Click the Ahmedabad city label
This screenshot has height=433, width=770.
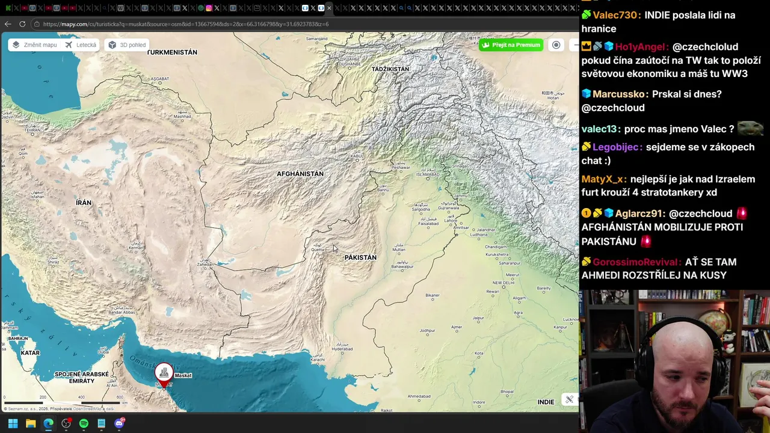coord(419,396)
